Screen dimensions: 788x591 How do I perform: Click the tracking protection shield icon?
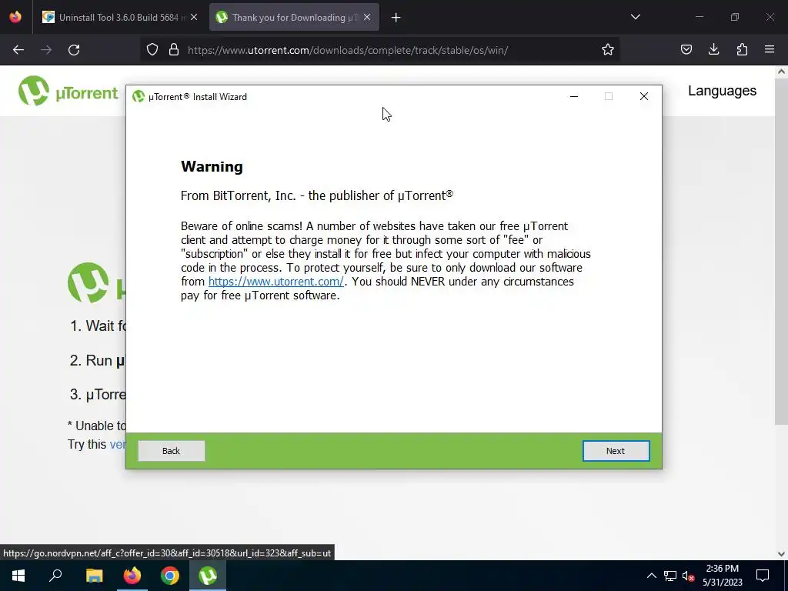coord(152,50)
